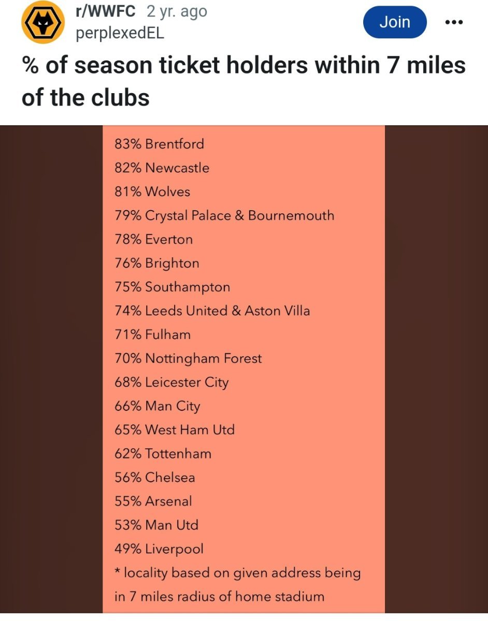
Task: Open the three-dot post options menu
Action: (x=454, y=22)
